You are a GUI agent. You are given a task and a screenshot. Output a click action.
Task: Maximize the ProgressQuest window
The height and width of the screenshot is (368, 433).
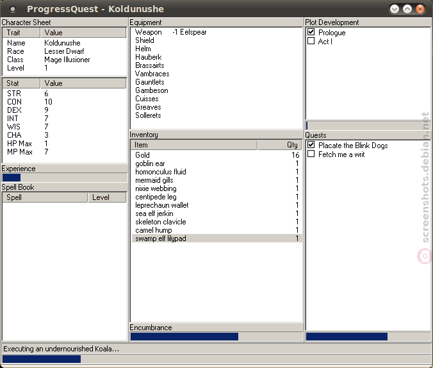coord(407,9)
